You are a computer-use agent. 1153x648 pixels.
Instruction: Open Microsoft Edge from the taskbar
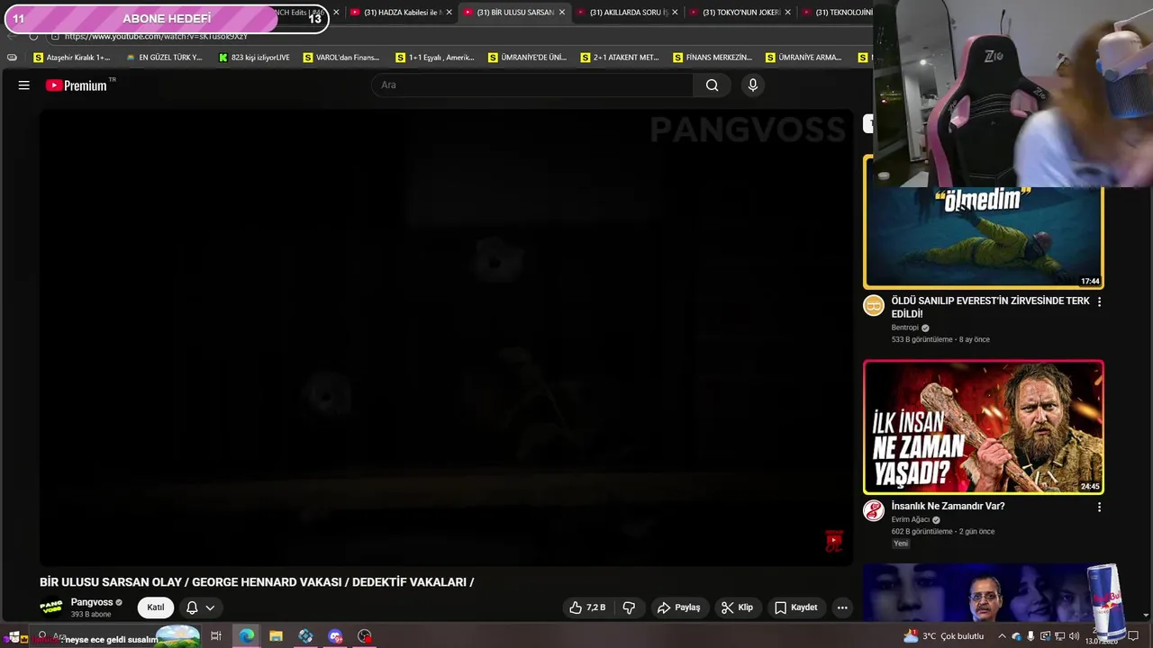[x=247, y=636]
